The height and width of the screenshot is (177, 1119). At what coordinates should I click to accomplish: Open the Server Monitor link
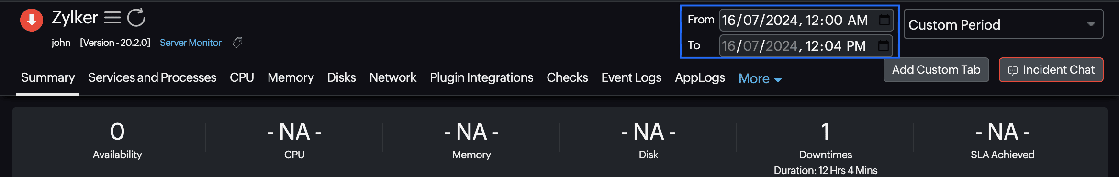pyautogui.click(x=190, y=43)
